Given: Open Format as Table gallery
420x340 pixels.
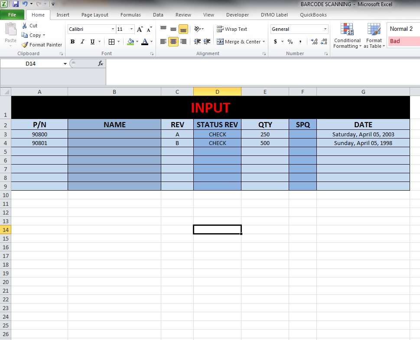Looking at the screenshot, I should coord(374,36).
